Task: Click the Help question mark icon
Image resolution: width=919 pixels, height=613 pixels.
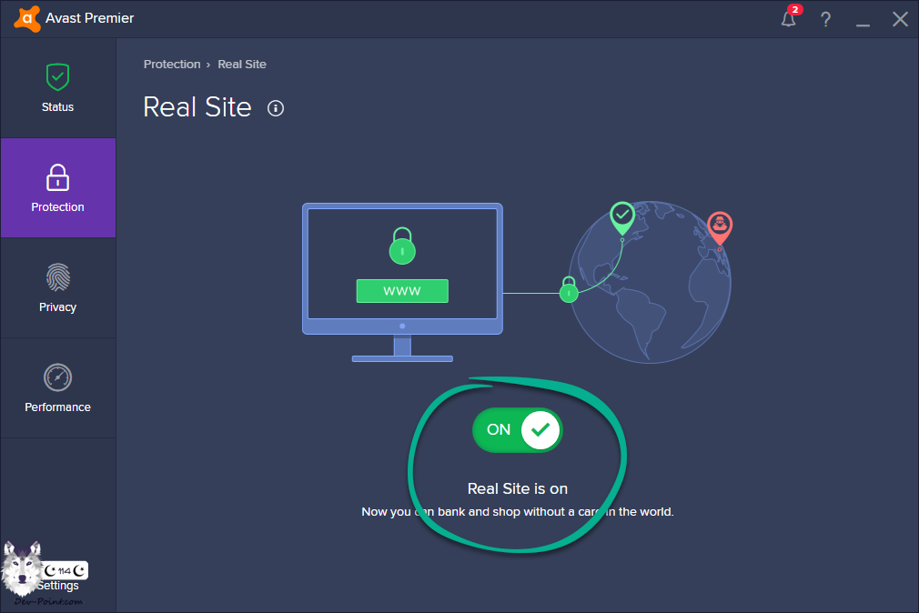Action: (x=825, y=19)
